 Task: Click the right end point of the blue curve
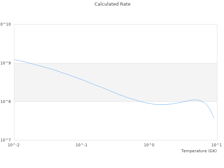pos(214,118)
